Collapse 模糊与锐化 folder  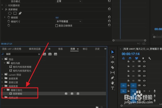pyautogui.click(x=5, y=90)
